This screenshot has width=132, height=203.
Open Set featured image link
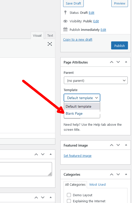(x=77, y=156)
